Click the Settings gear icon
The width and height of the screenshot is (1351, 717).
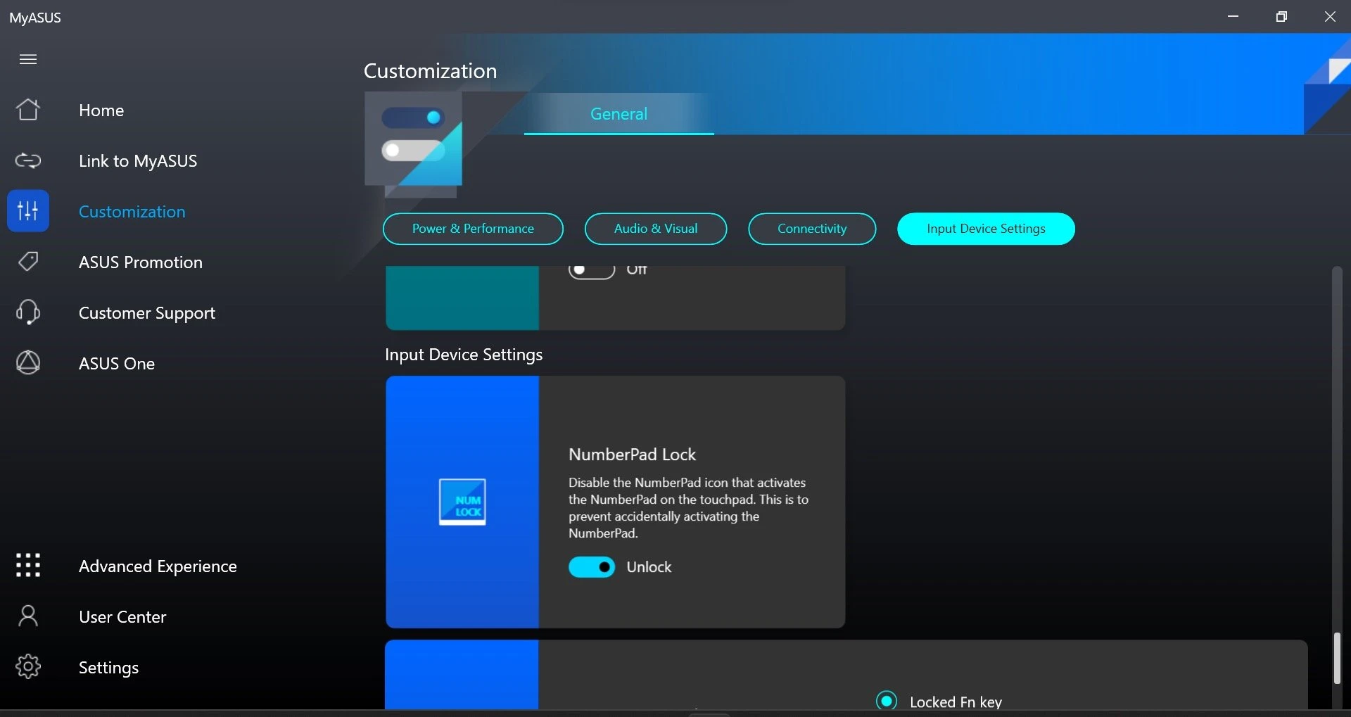tap(28, 666)
